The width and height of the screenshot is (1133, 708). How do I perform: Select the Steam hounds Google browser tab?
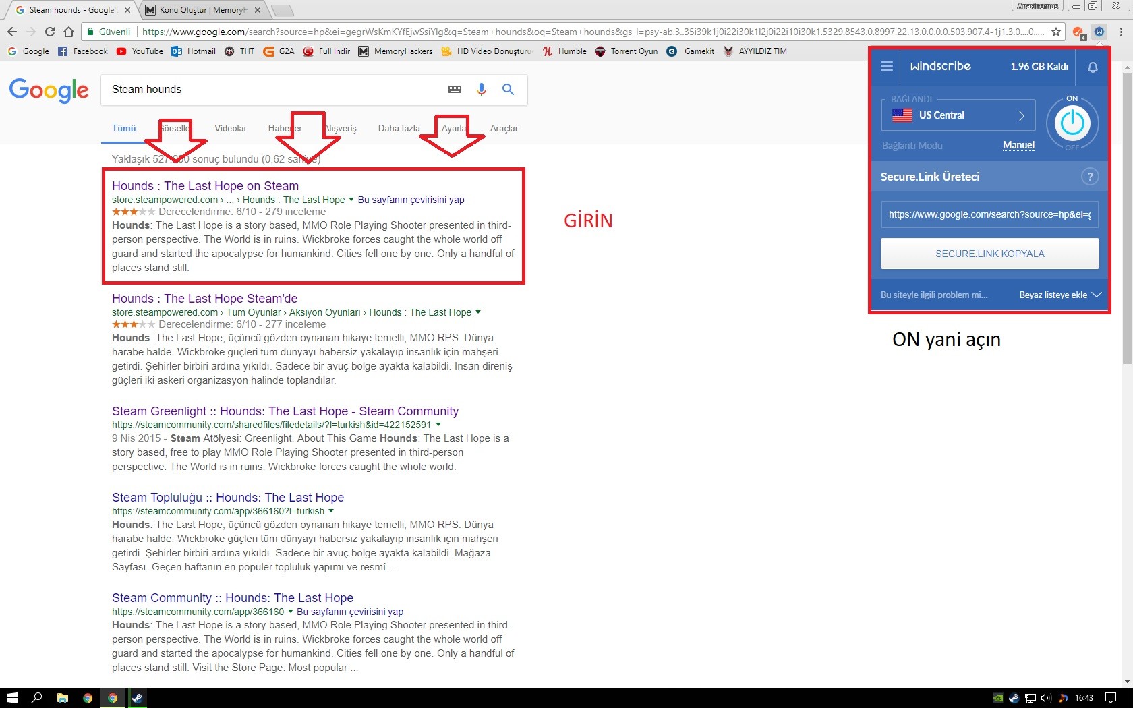click(71, 10)
